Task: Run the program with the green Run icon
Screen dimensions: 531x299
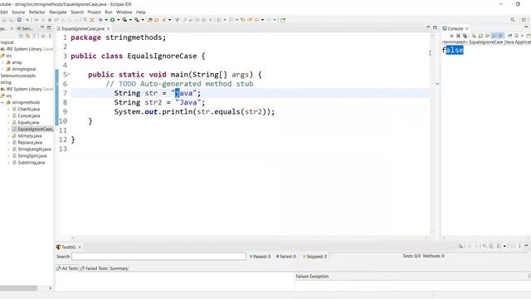Action: pyautogui.click(x=113, y=20)
